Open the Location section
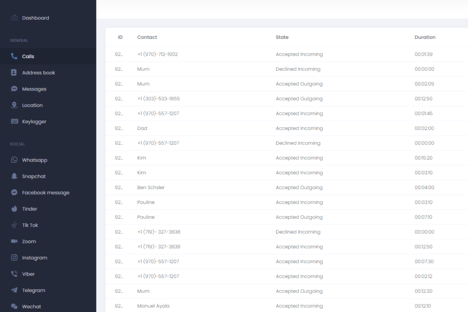The width and height of the screenshot is (468, 312). point(32,105)
